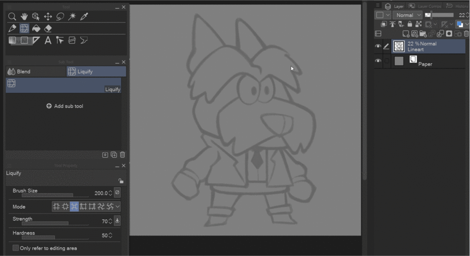Image resolution: width=470 pixels, height=256 pixels.
Task: Open Brush Size dynamics button
Action: (117, 192)
